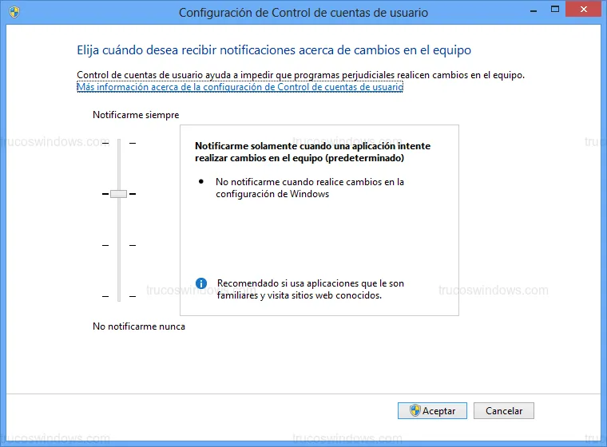607x447 pixels.
Task: Click the Elija cuándo desea recibir notificaciones heading
Action: coord(274,50)
